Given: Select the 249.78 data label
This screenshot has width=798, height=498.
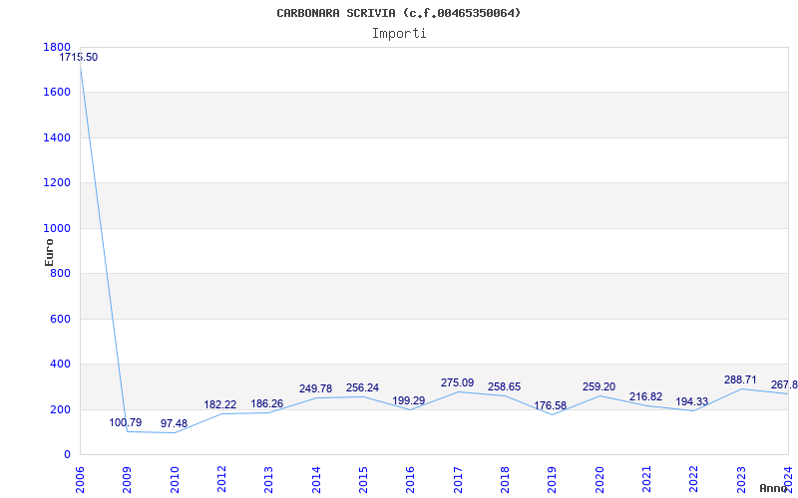Looking at the screenshot, I should point(315,389).
